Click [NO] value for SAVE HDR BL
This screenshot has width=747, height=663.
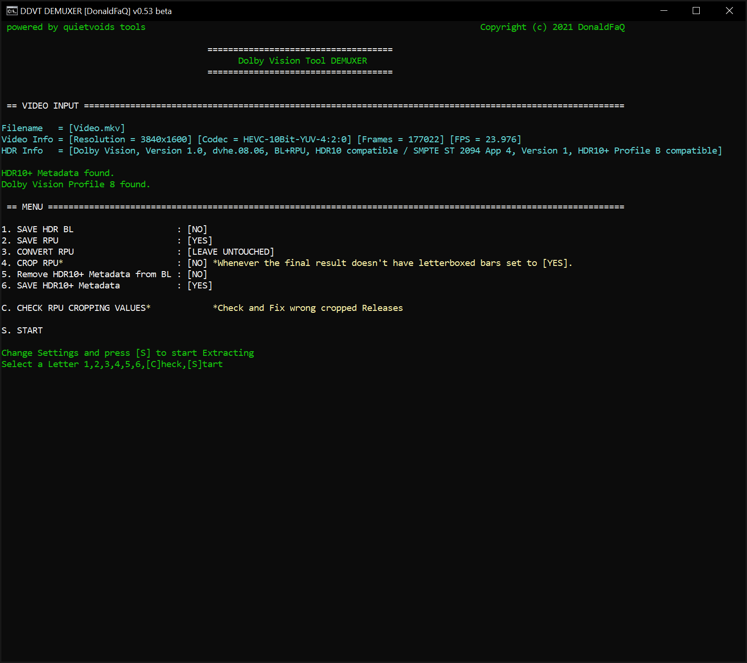(197, 229)
